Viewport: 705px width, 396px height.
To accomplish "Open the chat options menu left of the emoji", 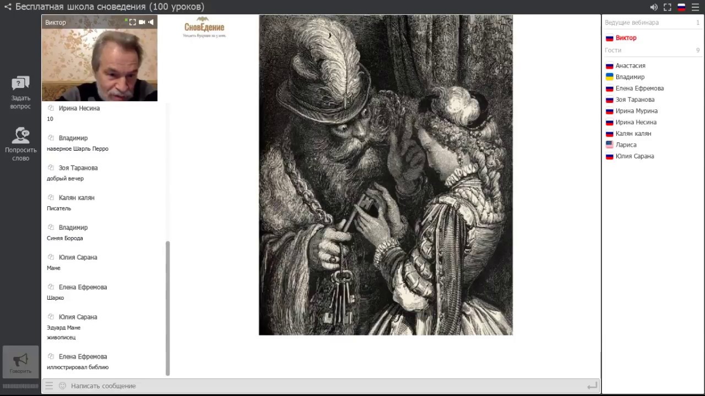I will click(x=49, y=386).
